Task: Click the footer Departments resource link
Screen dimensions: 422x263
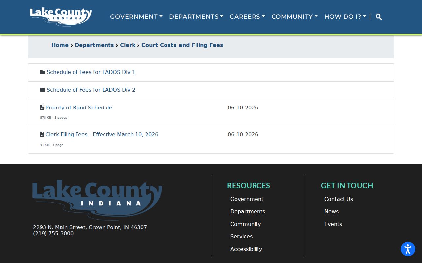Action: pos(248,211)
